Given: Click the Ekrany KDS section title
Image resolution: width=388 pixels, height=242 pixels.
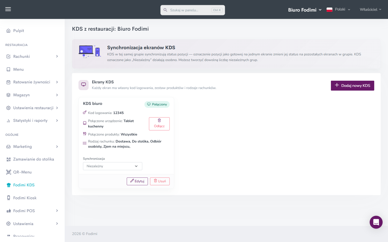Looking at the screenshot, I should 103,82.
